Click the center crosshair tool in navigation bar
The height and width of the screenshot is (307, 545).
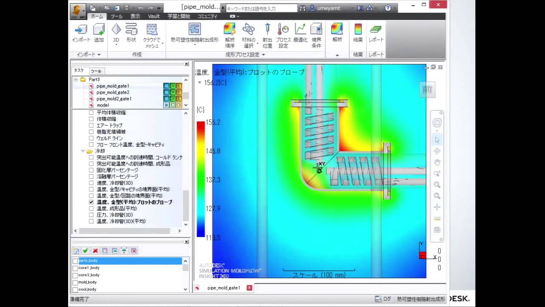coord(437,207)
